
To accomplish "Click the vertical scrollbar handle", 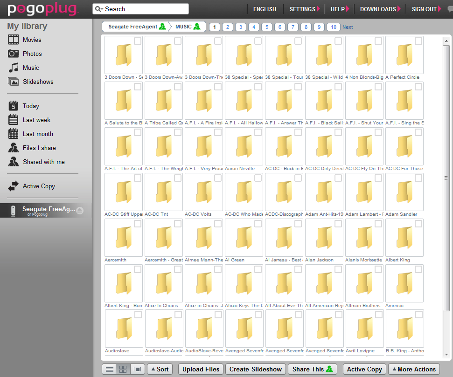I will [x=446, y=178].
